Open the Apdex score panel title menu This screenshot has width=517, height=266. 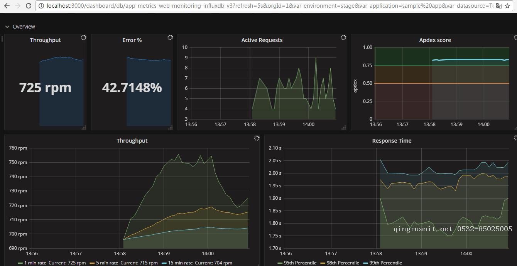click(435, 40)
